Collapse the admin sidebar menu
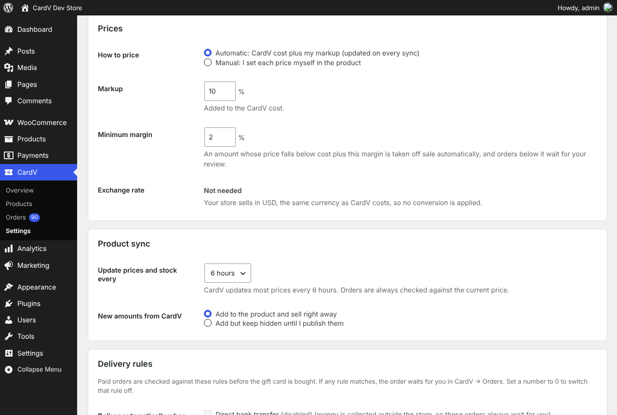Screen dimensions: 617x415 [39, 370]
